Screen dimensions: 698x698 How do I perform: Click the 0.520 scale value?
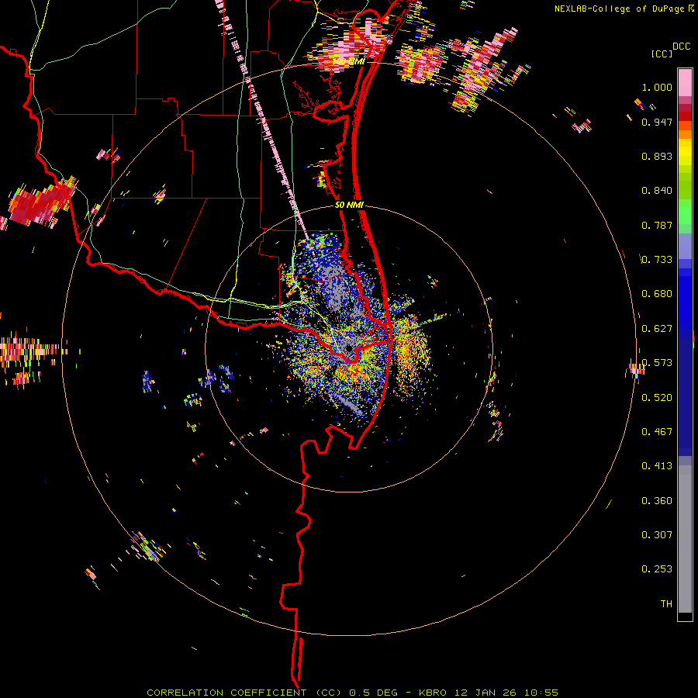click(657, 398)
